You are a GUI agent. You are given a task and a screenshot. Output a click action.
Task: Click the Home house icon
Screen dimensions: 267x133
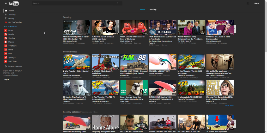coord(6,11)
